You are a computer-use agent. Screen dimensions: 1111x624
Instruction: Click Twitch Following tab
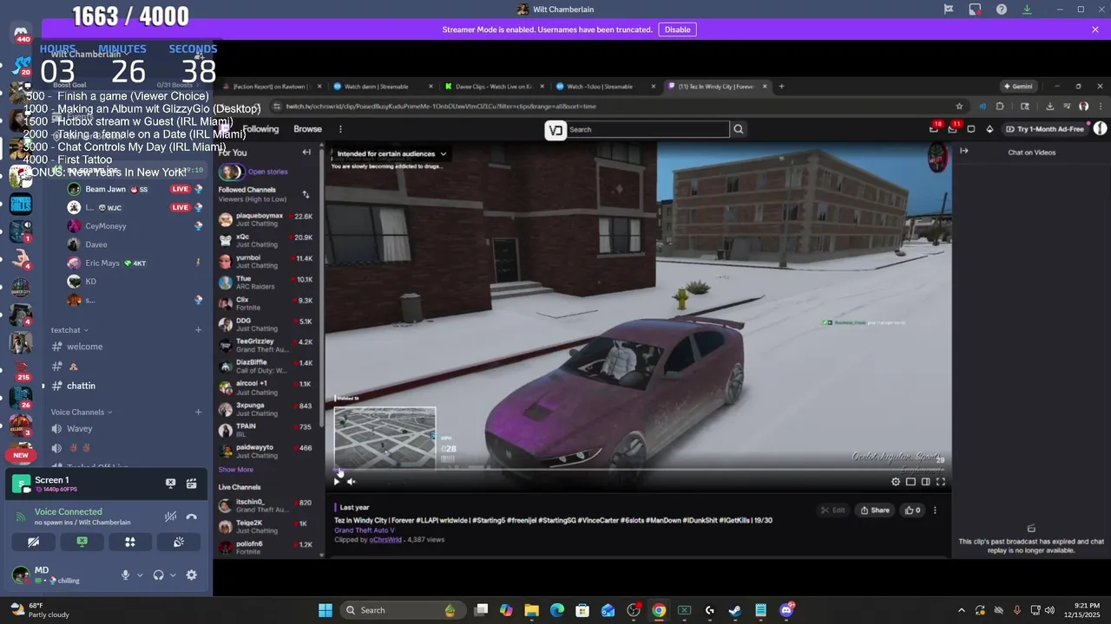260,129
